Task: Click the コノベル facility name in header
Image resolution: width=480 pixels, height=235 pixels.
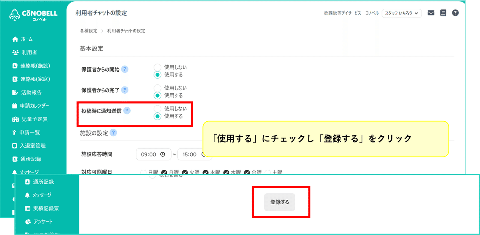Action: coord(372,13)
